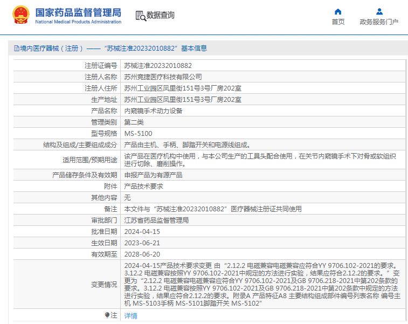This screenshot has height=324, width=408.
Task: Click 申报产品为有源产品 value
Action: point(153,175)
